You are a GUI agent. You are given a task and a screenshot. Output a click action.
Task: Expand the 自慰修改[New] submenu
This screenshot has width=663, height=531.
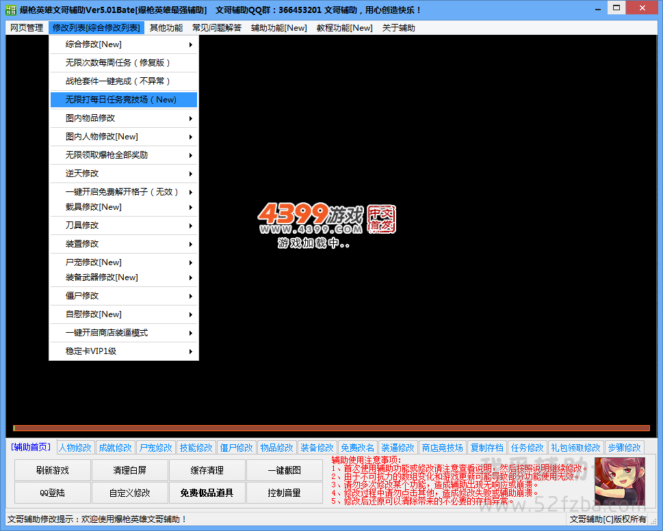[124, 314]
